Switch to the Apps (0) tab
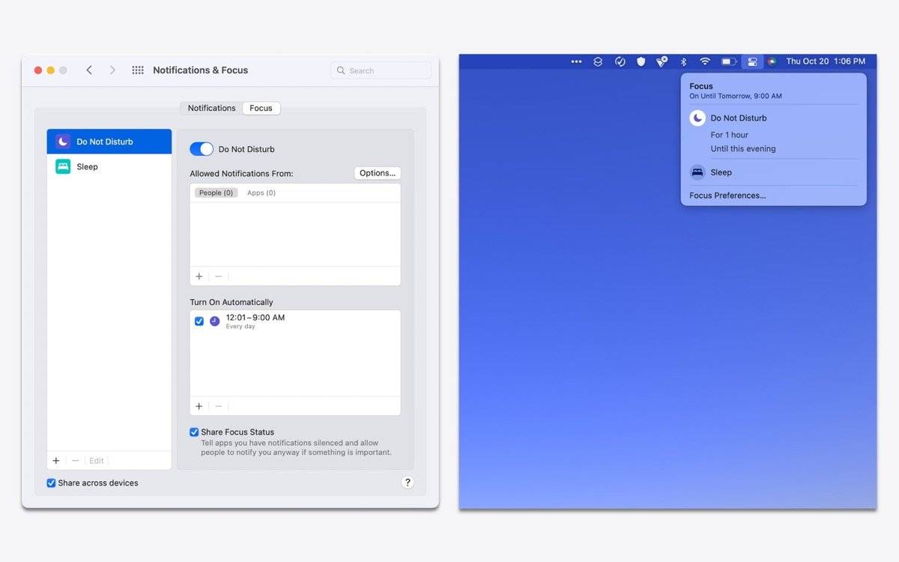The width and height of the screenshot is (899, 562). click(261, 193)
